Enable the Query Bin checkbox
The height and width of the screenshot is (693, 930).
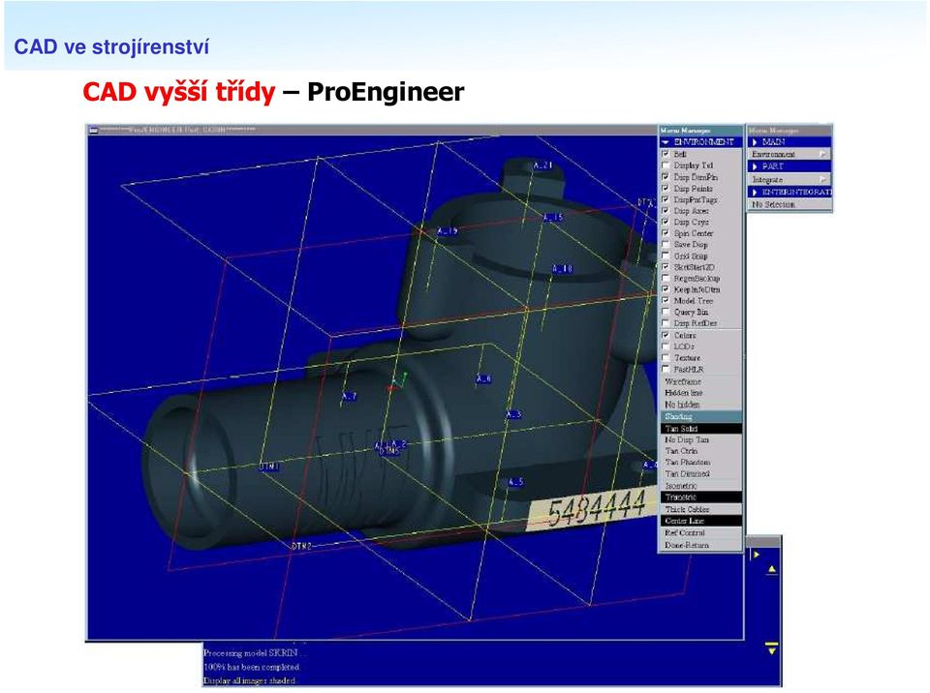tap(666, 312)
